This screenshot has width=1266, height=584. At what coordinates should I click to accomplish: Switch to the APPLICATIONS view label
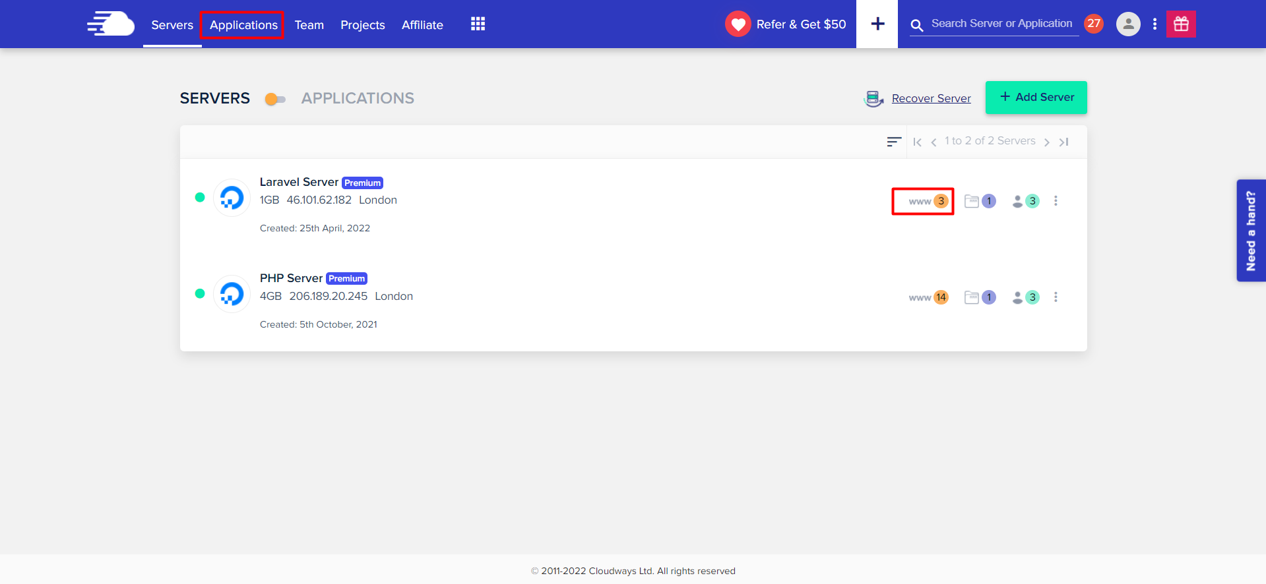pos(358,98)
